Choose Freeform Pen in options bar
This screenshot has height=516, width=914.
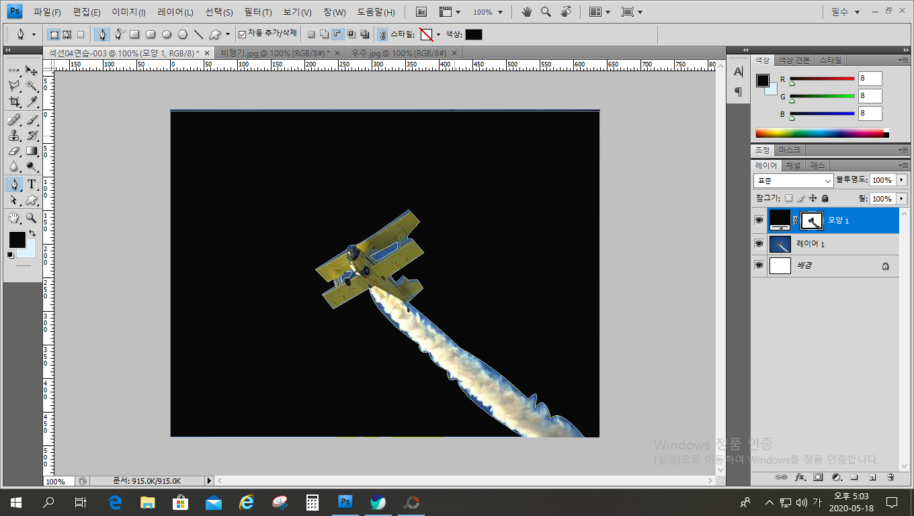[x=119, y=34]
